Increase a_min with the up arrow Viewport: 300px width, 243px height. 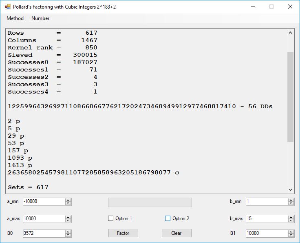click(x=68, y=200)
